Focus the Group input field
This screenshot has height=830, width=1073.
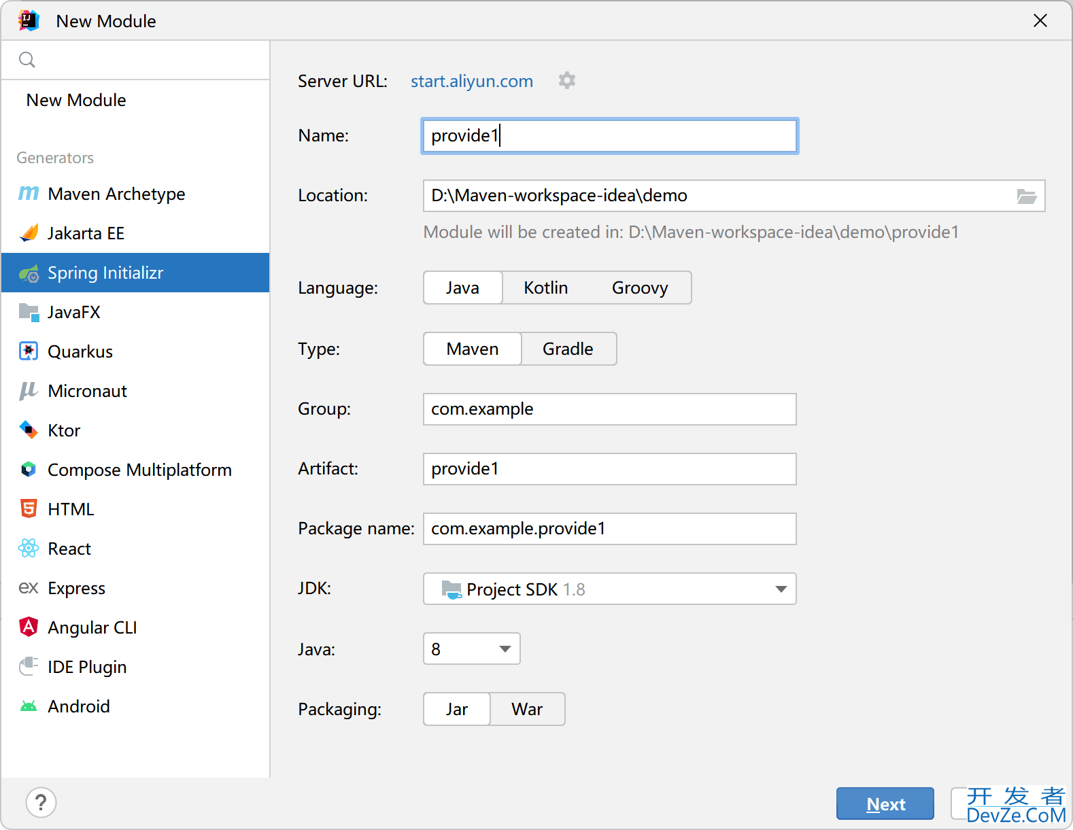click(x=609, y=409)
